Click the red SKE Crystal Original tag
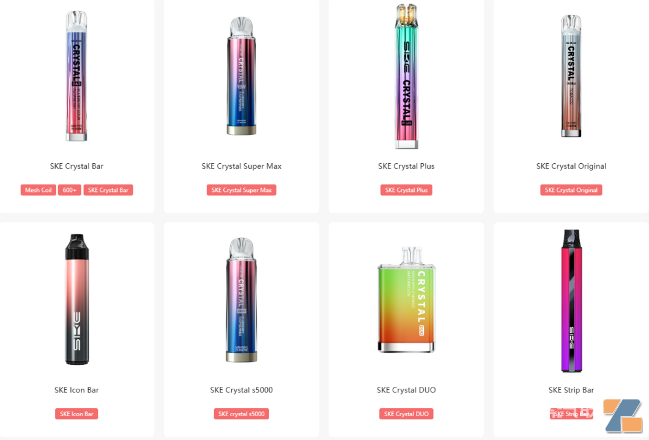 point(571,190)
